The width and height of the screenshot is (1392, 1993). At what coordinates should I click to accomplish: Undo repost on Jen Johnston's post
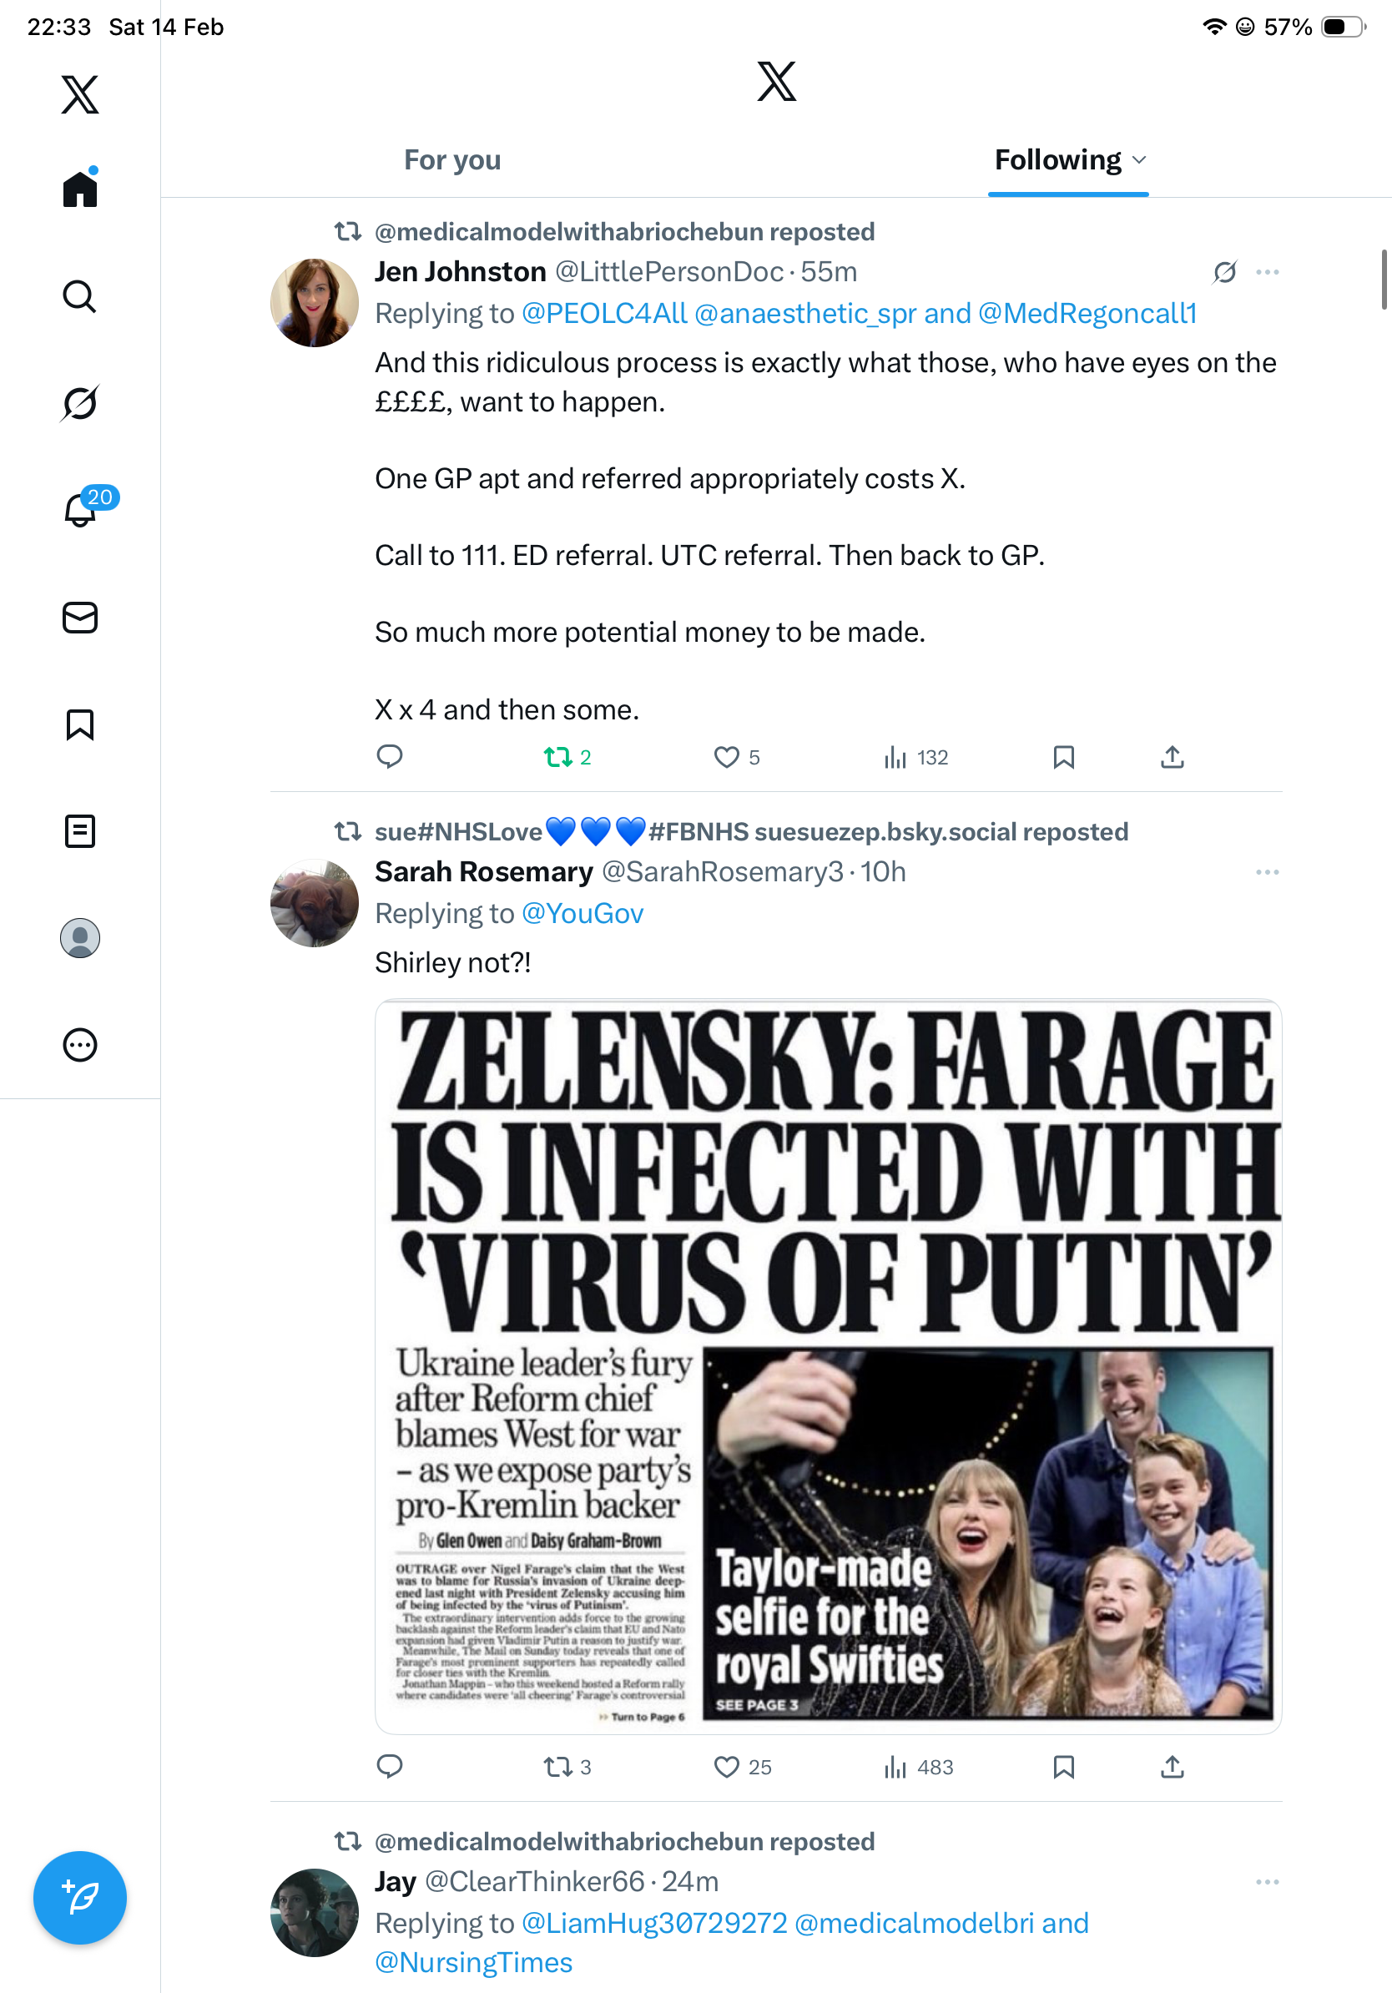[x=558, y=758]
